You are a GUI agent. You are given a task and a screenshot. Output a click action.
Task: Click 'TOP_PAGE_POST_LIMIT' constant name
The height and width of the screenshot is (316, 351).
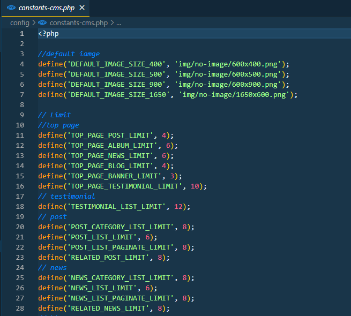(x=110, y=136)
